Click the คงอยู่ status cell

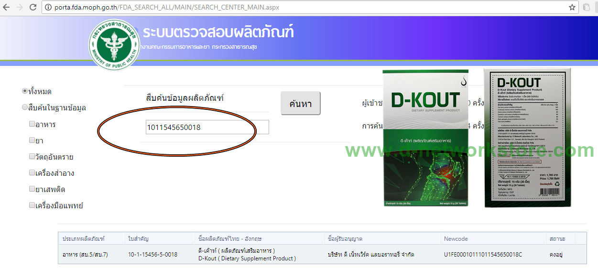pos(556,255)
